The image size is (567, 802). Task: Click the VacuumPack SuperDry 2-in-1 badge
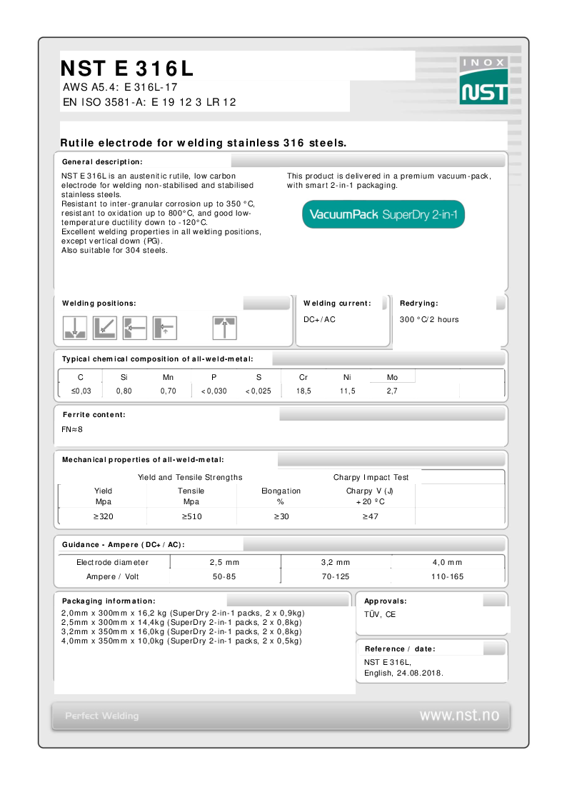383,214
